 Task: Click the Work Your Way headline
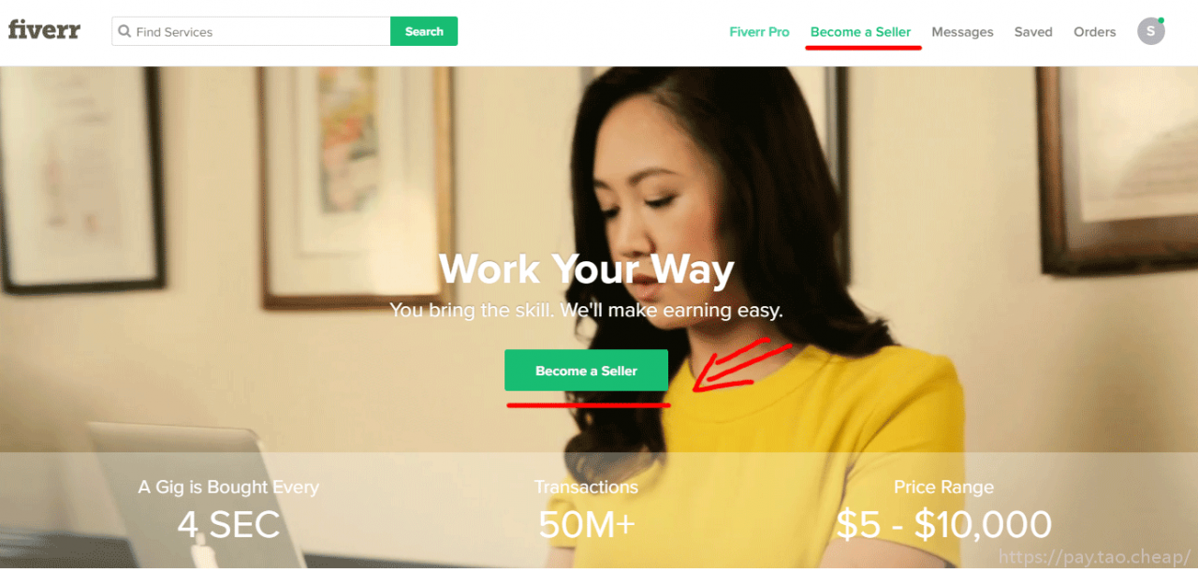(x=586, y=270)
